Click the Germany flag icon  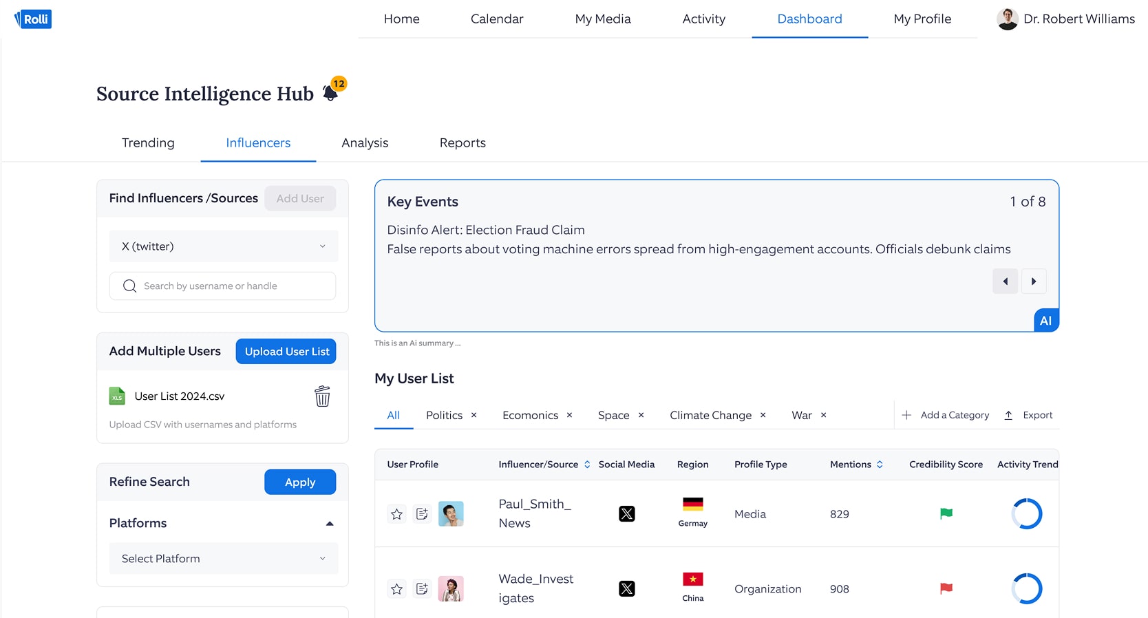click(693, 504)
